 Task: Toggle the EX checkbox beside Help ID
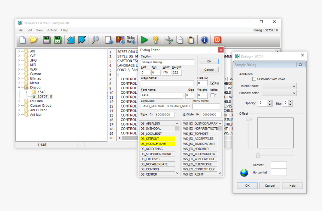213,83
